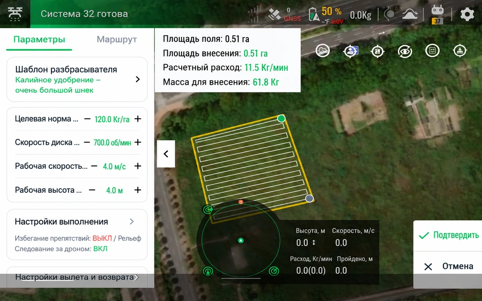Select the gray corner waypoint of field
This screenshot has height=301, width=482.
(309, 198)
